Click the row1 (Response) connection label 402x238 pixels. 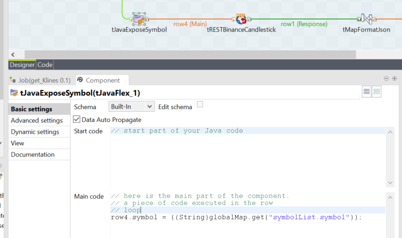coord(304,24)
